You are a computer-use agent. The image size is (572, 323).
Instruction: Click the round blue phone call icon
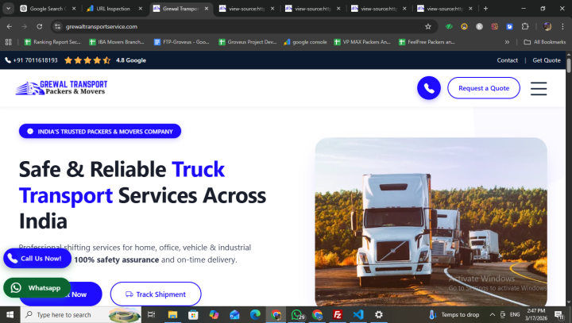coord(429,88)
